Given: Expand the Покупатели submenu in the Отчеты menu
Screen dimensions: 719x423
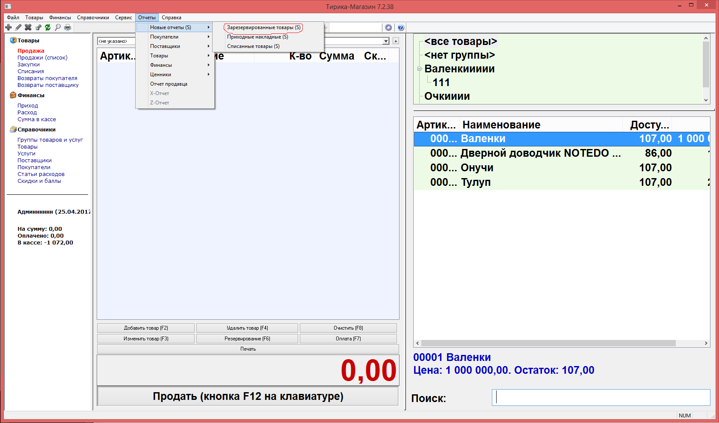Looking at the screenshot, I should coord(175,37).
